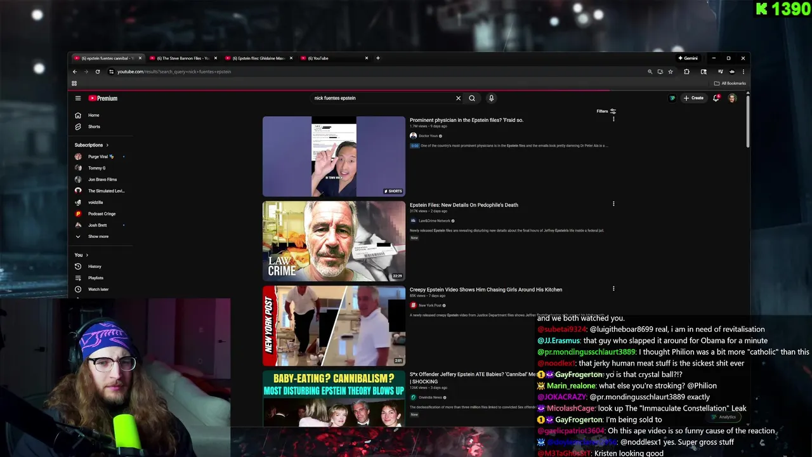Open the YouTube hamburger guide menu
812x457 pixels.
click(x=78, y=98)
